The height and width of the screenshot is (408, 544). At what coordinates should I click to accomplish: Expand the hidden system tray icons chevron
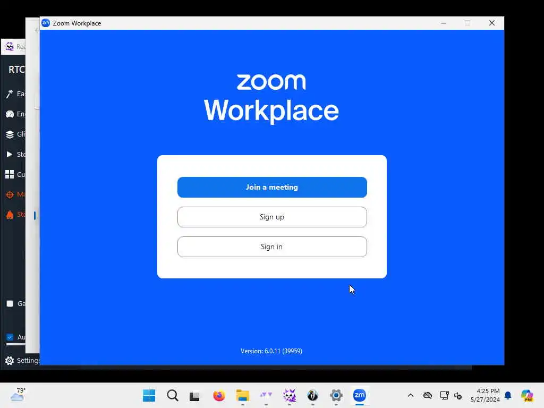(x=411, y=395)
